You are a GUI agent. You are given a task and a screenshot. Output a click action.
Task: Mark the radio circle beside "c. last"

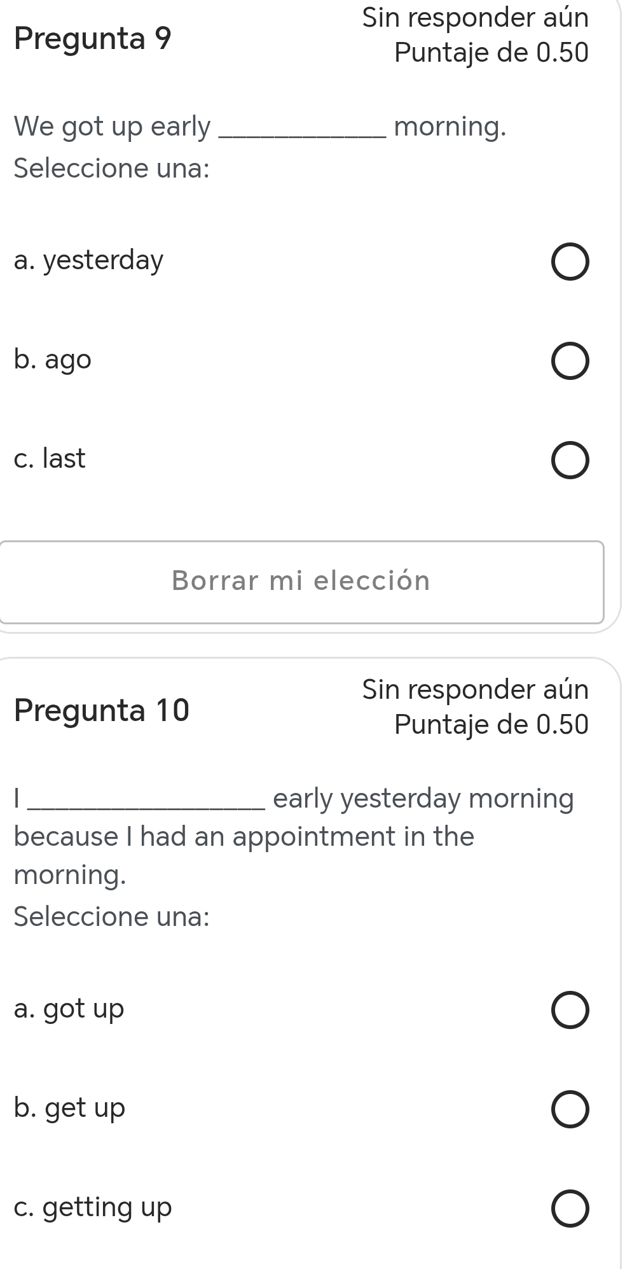coord(570,460)
